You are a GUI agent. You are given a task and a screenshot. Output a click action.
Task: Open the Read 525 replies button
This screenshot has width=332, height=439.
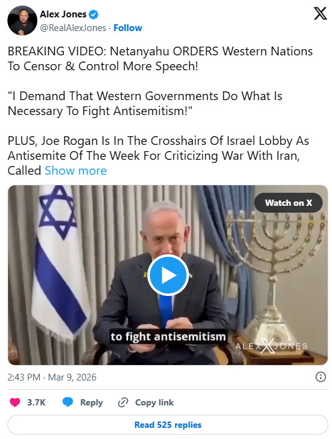coord(168,425)
